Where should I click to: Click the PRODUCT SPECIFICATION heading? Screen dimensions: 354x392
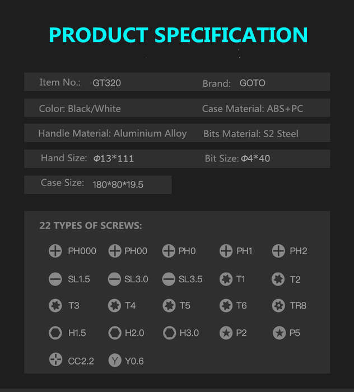[x=178, y=35]
